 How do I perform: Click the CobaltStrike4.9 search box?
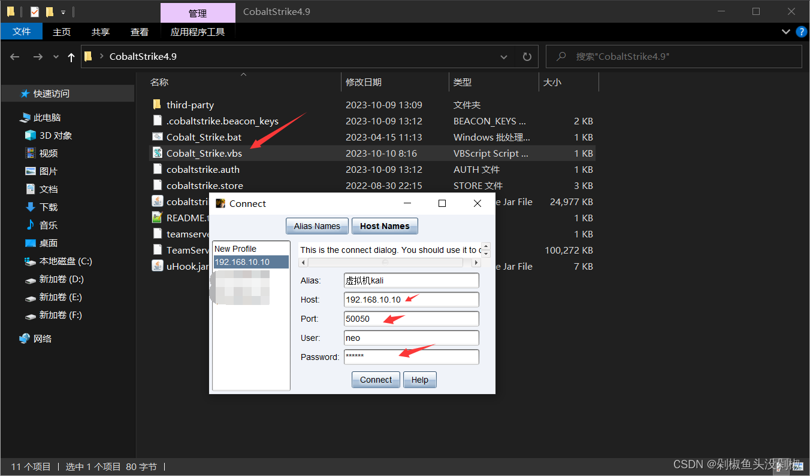pyautogui.click(x=674, y=57)
